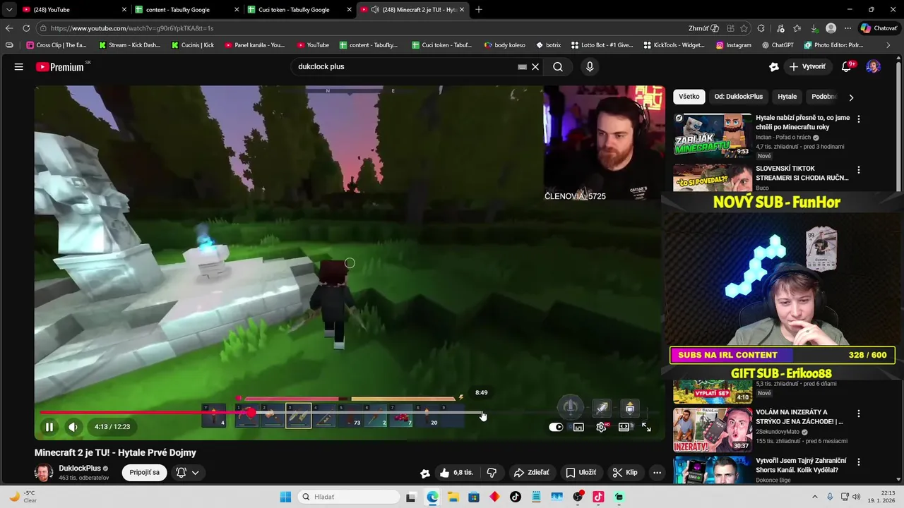
Task: Show more bookmarks chevron
Action: pos(888,45)
